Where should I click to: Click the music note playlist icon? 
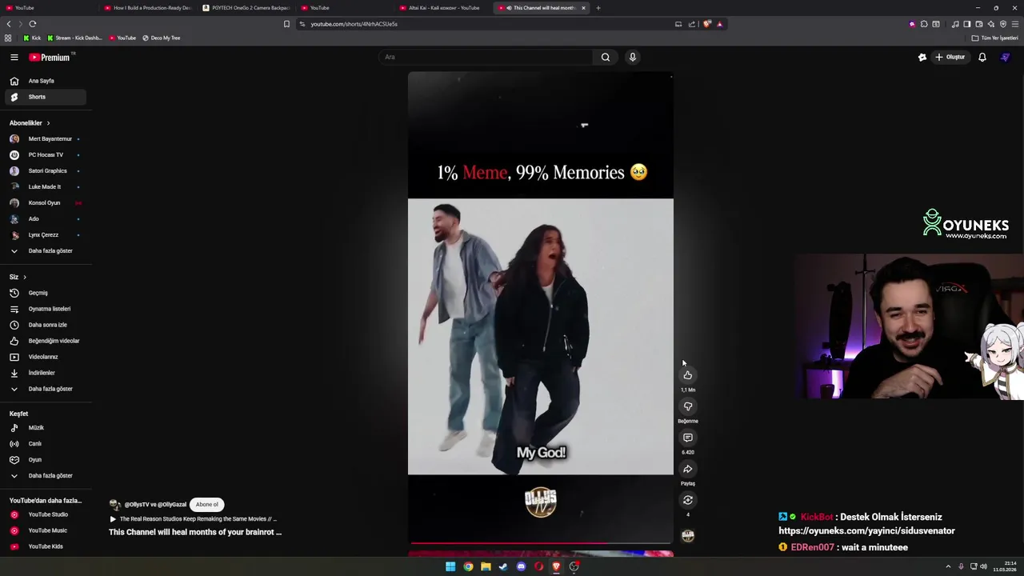(x=955, y=24)
